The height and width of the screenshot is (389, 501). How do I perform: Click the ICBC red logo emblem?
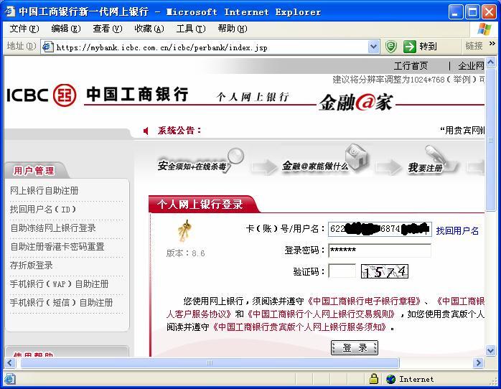click(x=65, y=95)
